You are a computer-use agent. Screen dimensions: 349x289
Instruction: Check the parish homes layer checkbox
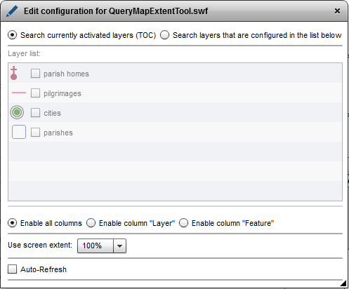35,74
